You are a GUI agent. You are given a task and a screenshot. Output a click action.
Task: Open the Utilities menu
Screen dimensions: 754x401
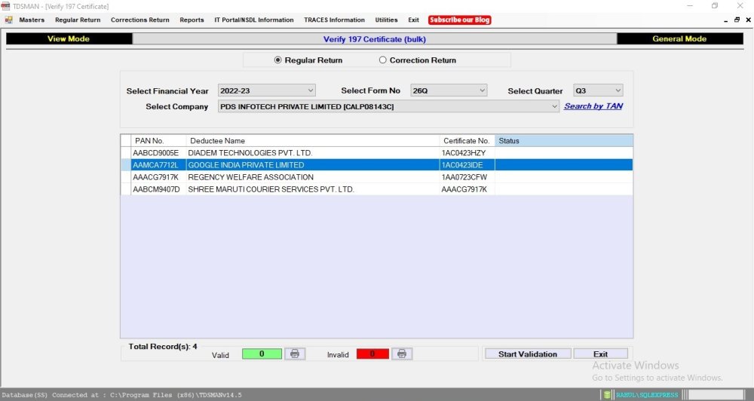tap(386, 20)
